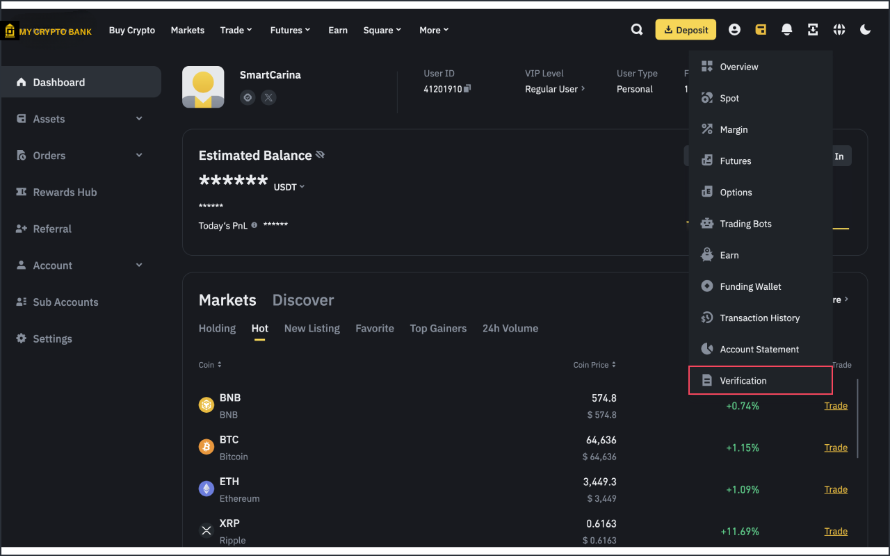The height and width of the screenshot is (556, 890).
Task: Open the user profile icon
Action: pyautogui.click(x=734, y=30)
